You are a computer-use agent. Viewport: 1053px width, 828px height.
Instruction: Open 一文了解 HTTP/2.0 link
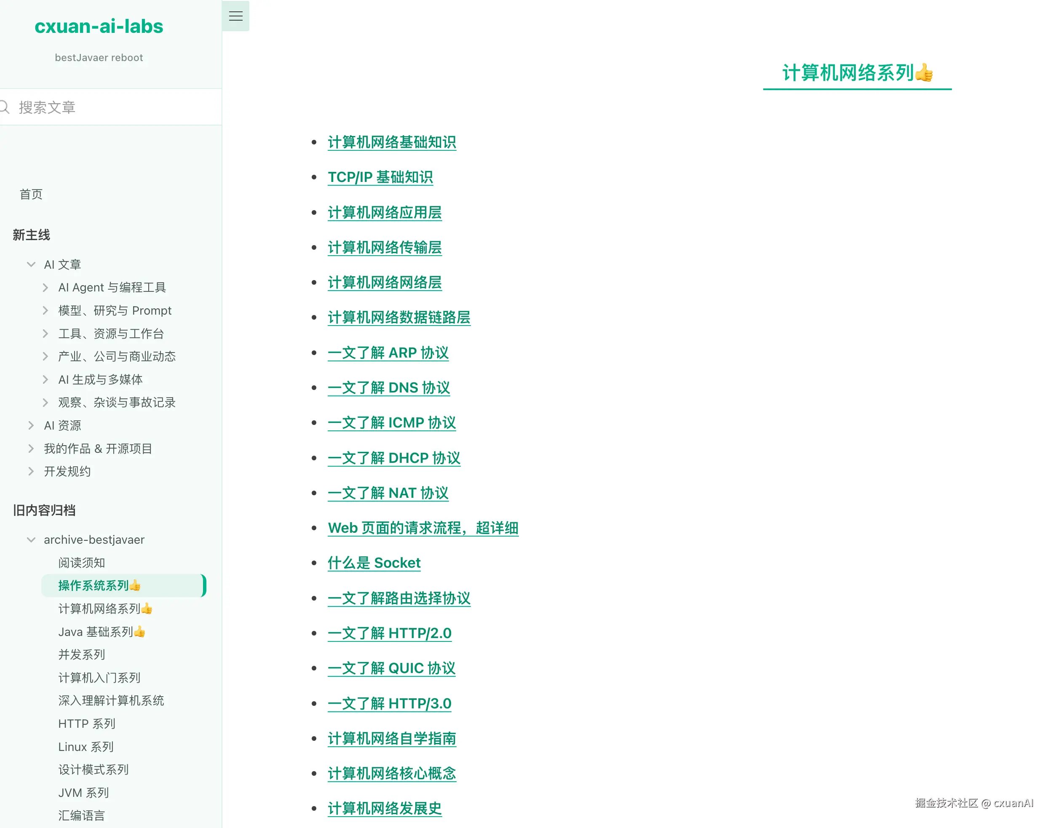(389, 633)
